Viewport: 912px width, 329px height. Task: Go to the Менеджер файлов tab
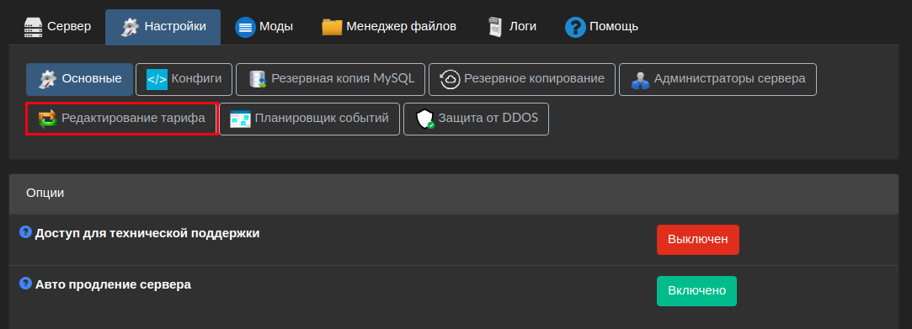point(388,27)
